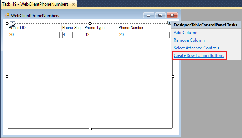Click the Phone Type input field

coord(100,35)
